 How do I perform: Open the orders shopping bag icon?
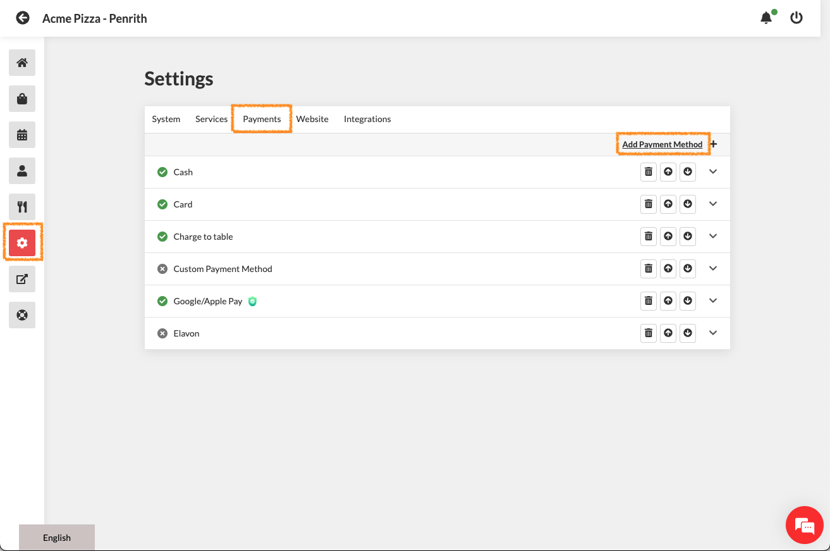(22, 99)
